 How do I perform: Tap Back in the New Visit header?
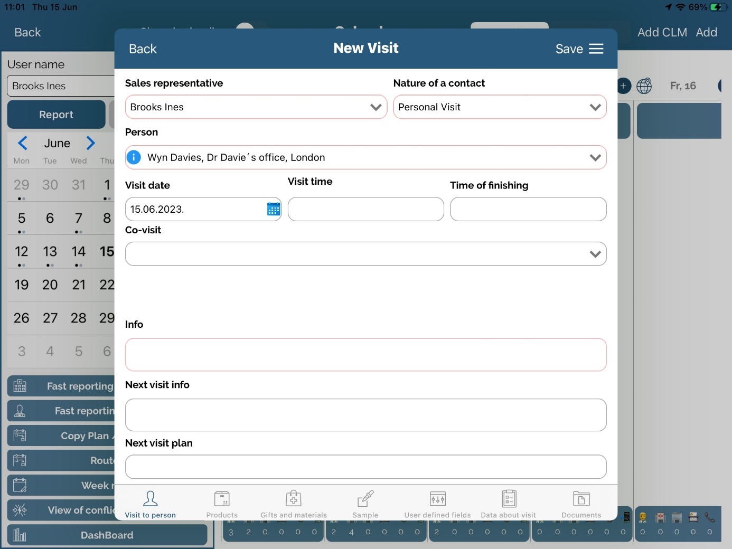pos(143,49)
